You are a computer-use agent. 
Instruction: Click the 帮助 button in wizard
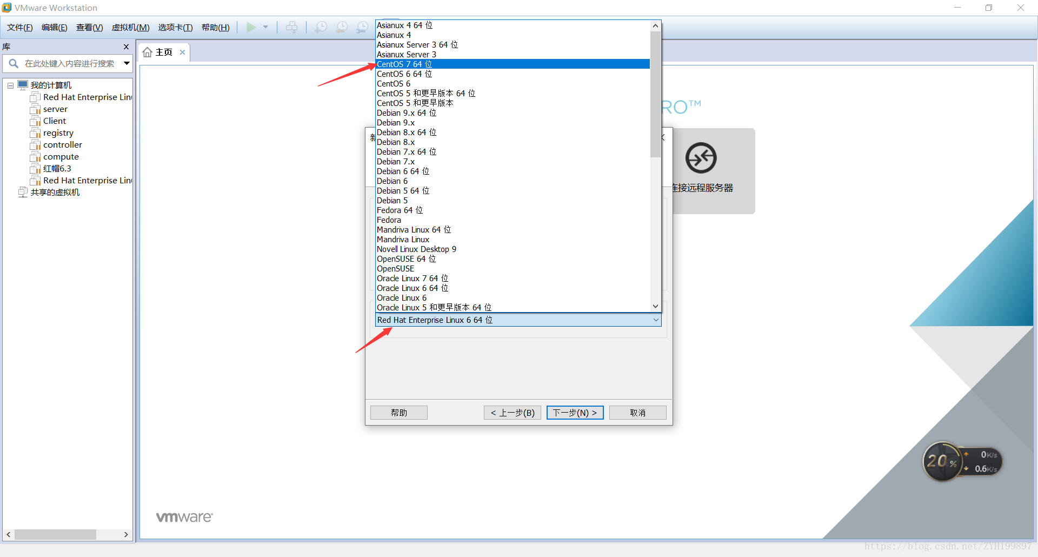(399, 413)
